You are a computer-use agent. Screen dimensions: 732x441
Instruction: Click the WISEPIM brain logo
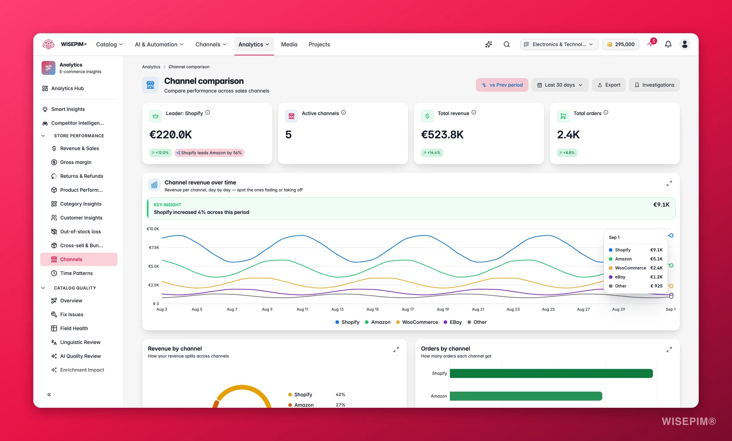[48, 44]
